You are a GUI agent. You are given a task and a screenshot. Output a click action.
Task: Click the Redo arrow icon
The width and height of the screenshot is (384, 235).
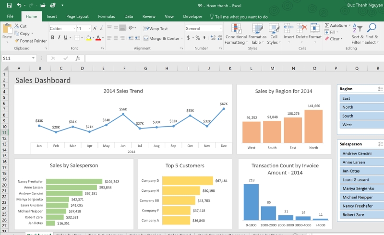tap(31, 5)
